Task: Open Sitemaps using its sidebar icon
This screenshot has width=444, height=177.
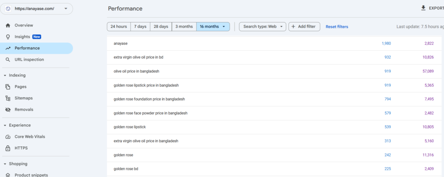Action: pos(8,98)
